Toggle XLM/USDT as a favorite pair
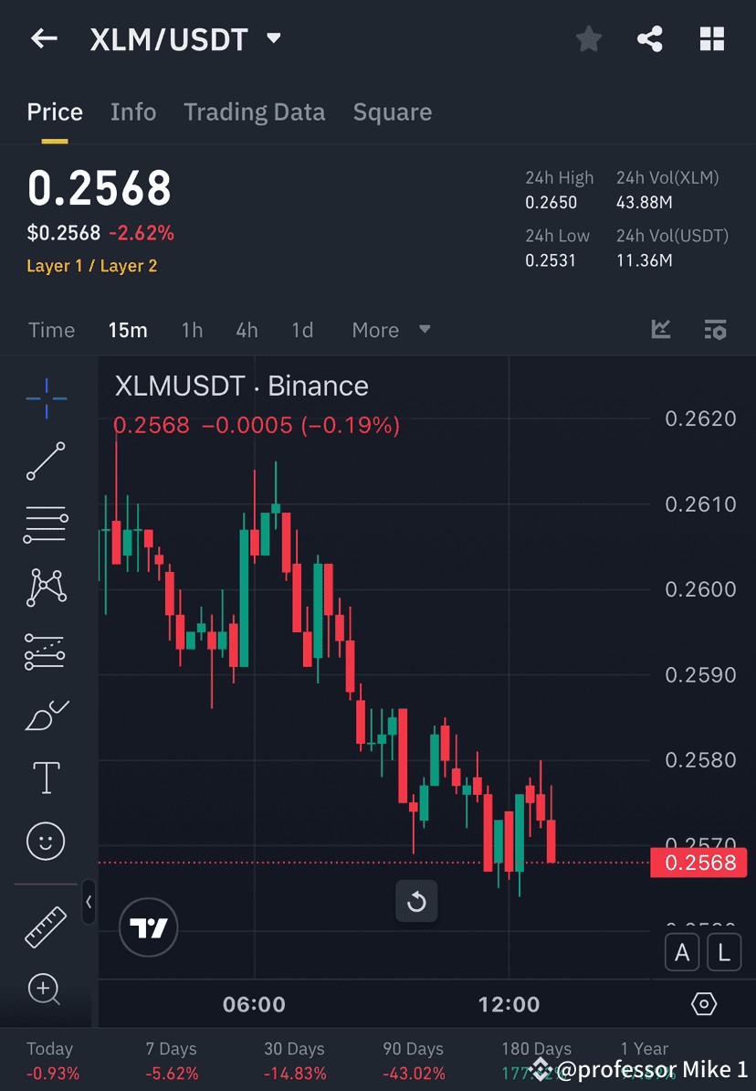Viewport: 756px width, 1091px height. 588,38
